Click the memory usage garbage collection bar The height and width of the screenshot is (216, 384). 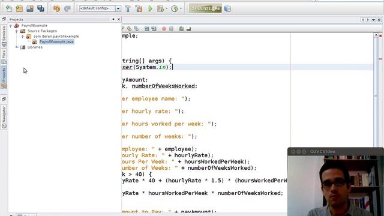(x=205, y=8)
